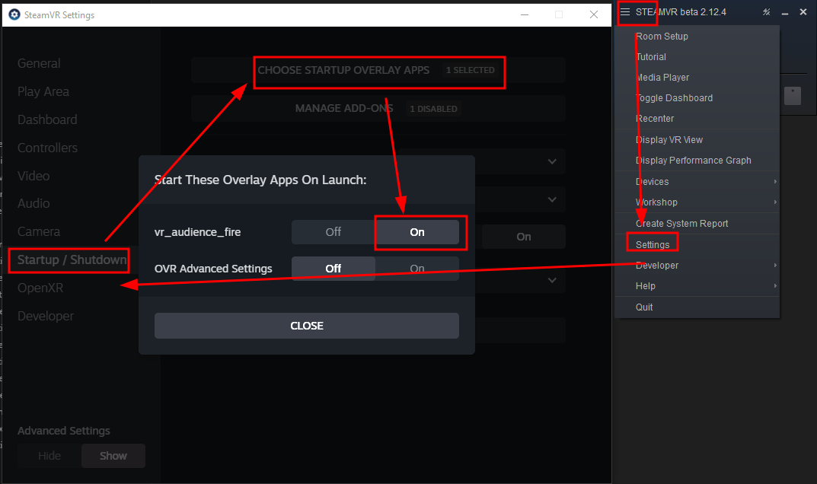Viewport: 817px width, 484px height.
Task: Click the slashed lightning icon in the title bar
Action: pos(766,12)
